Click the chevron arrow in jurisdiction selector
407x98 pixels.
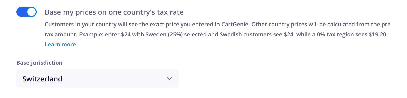pos(169,79)
